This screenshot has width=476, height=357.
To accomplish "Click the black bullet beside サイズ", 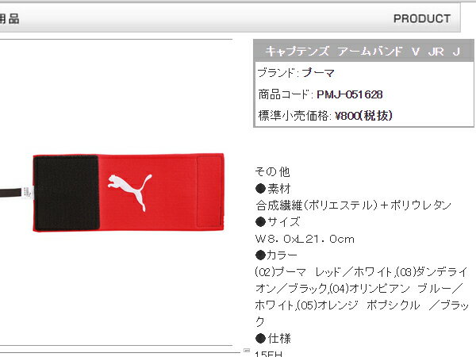I will point(260,222).
